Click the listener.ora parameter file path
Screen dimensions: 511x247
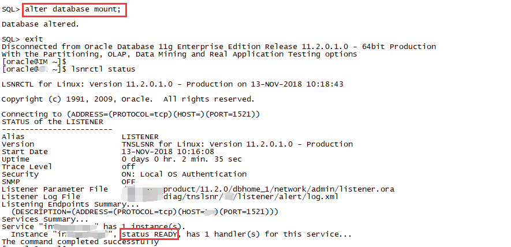(258, 189)
